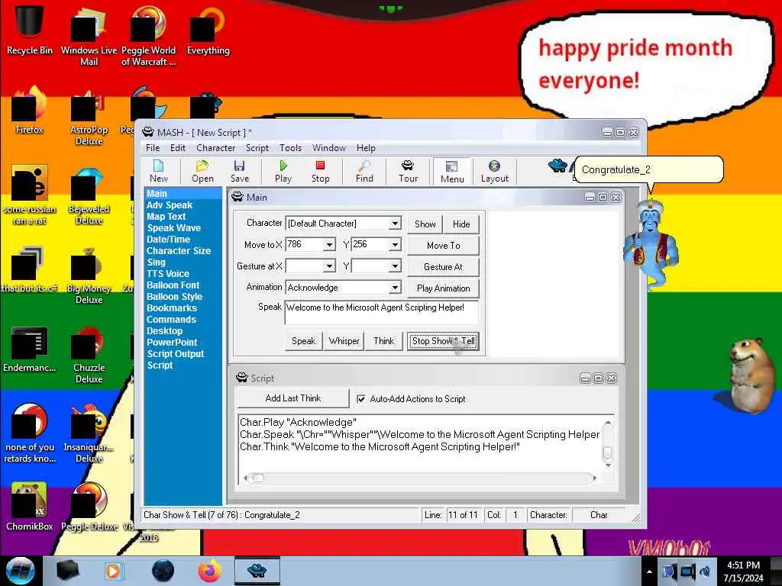This screenshot has width=782, height=586.
Task: Open the Edit menu
Action: tap(177, 148)
